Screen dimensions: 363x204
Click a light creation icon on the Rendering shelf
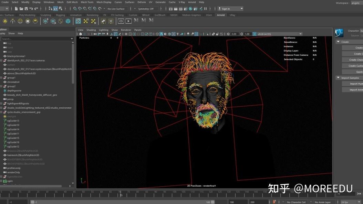[5, 21]
